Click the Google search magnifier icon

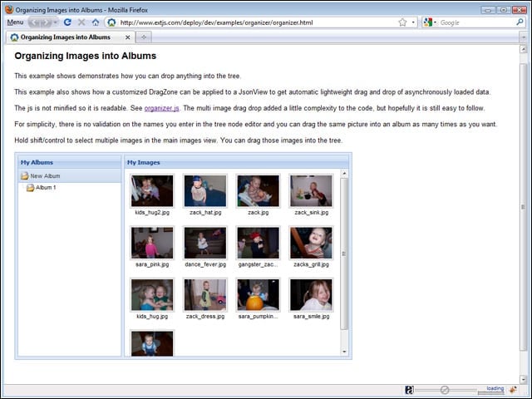coord(520,22)
